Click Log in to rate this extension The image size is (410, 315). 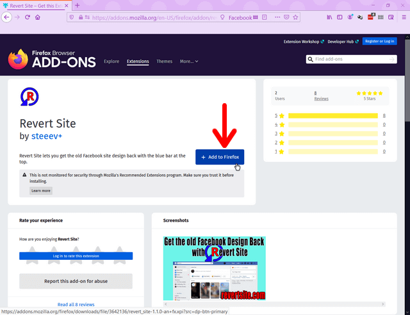[76, 256]
